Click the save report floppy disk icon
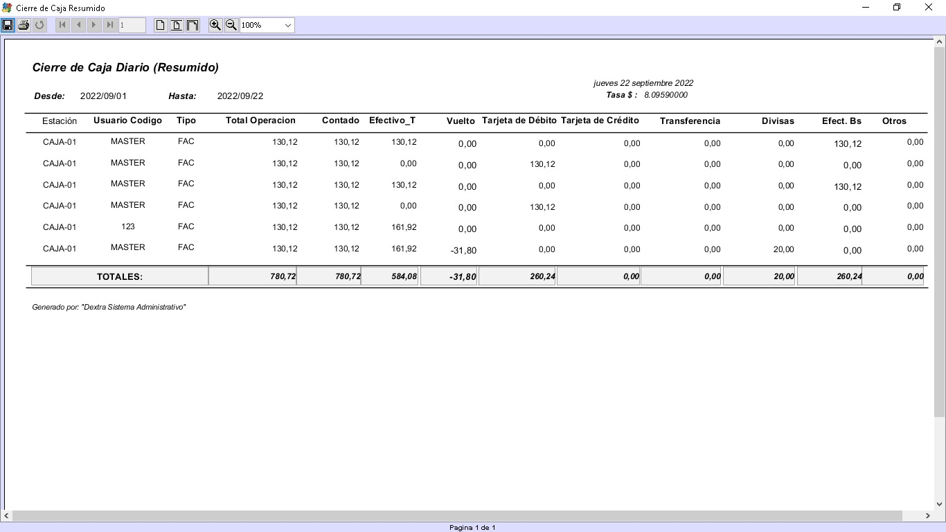Image resolution: width=946 pixels, height=532 pixels. pyautogui.click(x=8, y=25)
